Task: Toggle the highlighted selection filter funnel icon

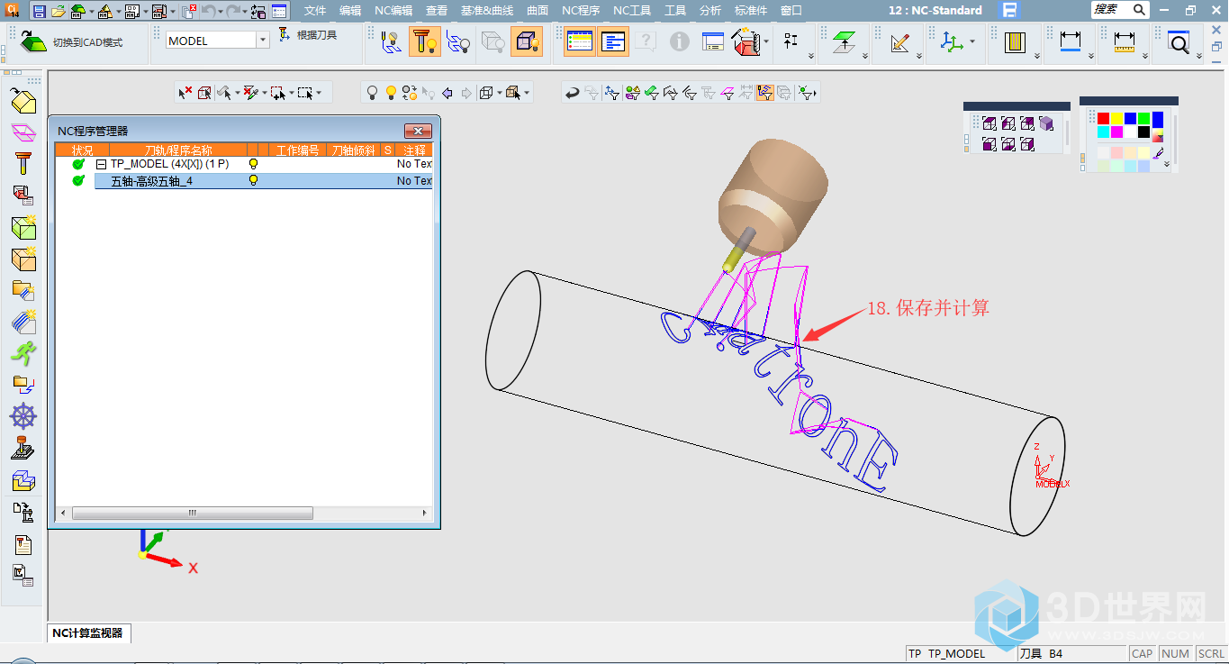Action: click(x=765, y=92)
